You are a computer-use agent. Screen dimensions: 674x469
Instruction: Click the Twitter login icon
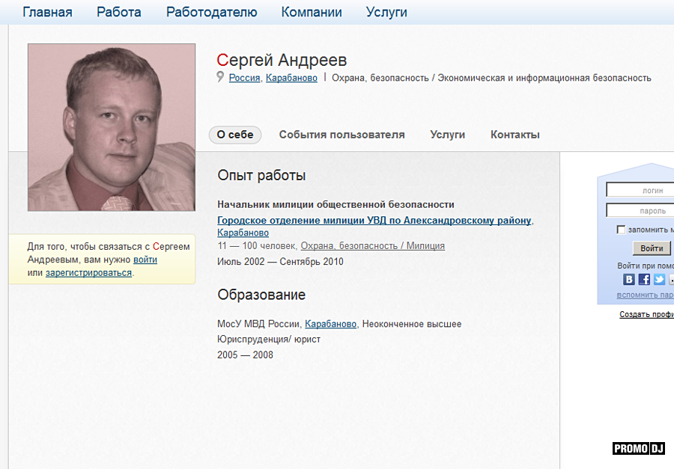pyautogui.click(x=659, y=280)
